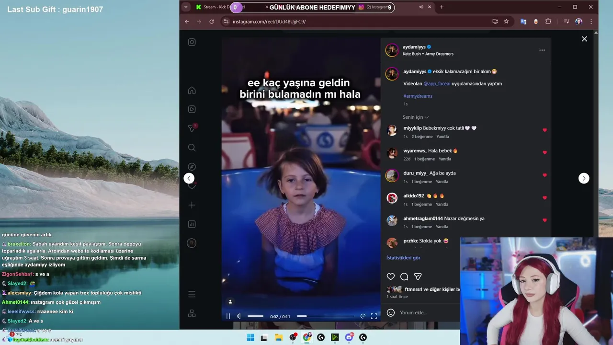Open the Chrome profile avatar
This screenshot has height=345, width=613.
click(579, 22)
